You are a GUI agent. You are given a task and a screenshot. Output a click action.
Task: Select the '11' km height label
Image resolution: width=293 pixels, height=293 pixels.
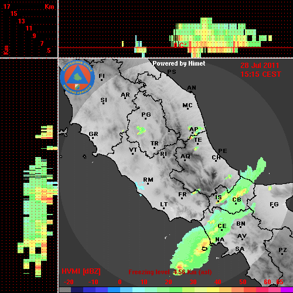(29, 28)
